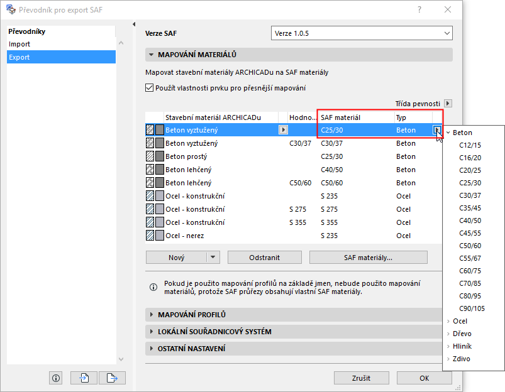505x392 pixels.
Task: Click the info icon at bottom left
Action: click(56, 378)
